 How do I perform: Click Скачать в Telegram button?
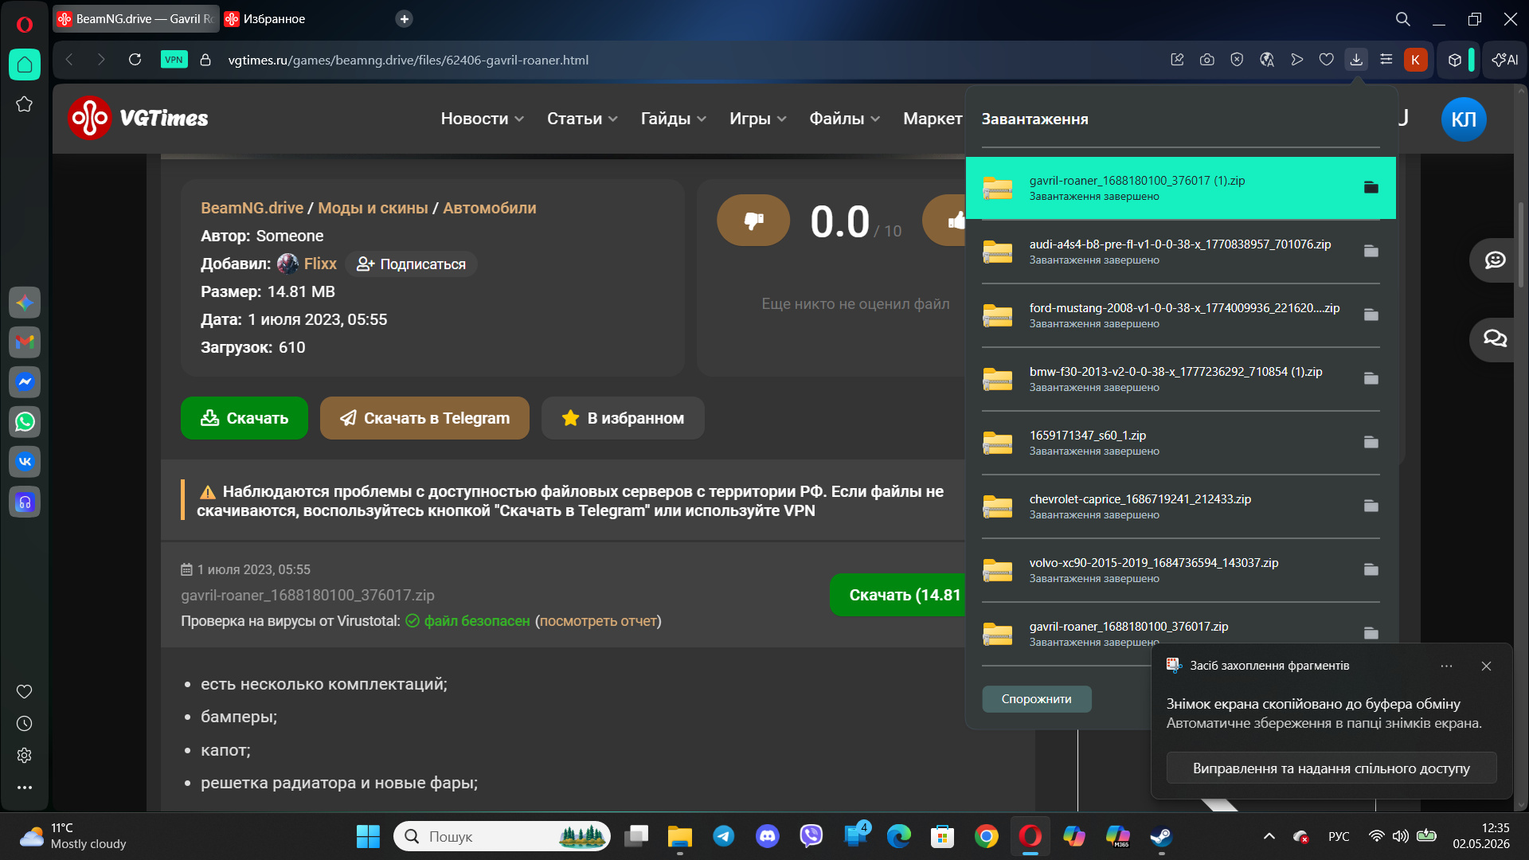tap(424, 418)
